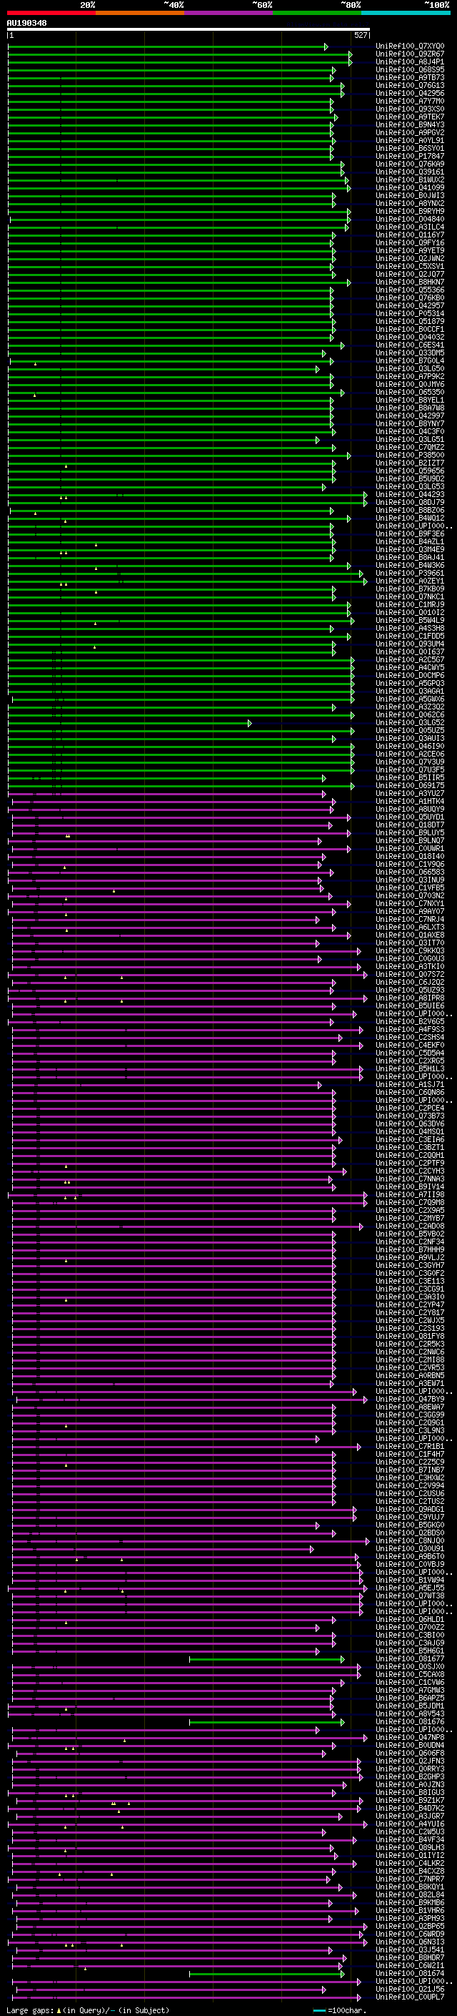
Task: Select hit label UniRef100_B9LUY5
Action: [410, 833]
